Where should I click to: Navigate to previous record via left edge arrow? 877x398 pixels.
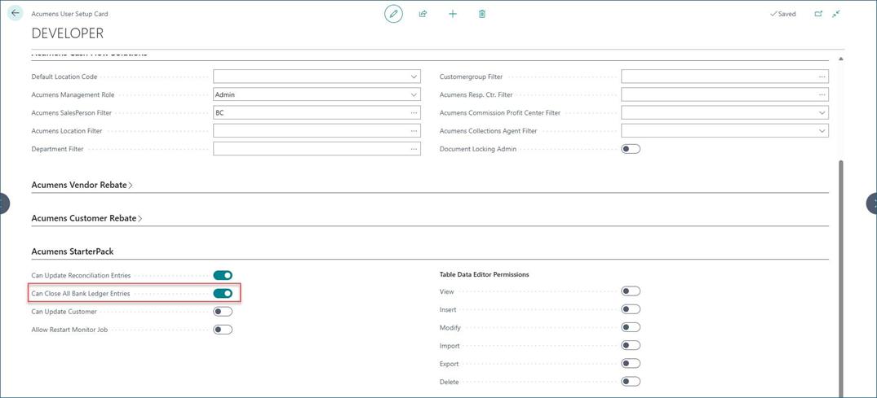click(x=3, y=203)
